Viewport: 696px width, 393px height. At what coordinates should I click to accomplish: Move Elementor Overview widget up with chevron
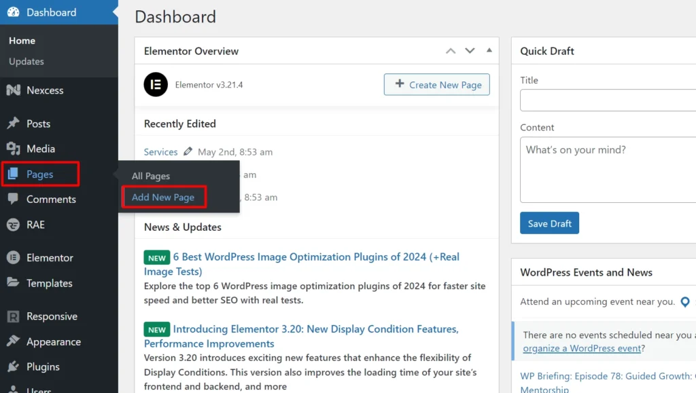click(451, 51)
